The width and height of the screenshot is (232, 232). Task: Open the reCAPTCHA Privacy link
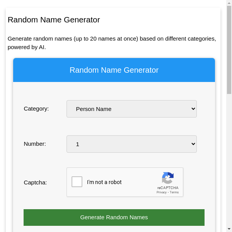pos(161,192)
